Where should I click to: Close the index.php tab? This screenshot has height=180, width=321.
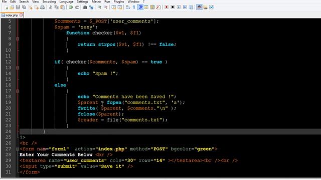click(x=21, y=15)
